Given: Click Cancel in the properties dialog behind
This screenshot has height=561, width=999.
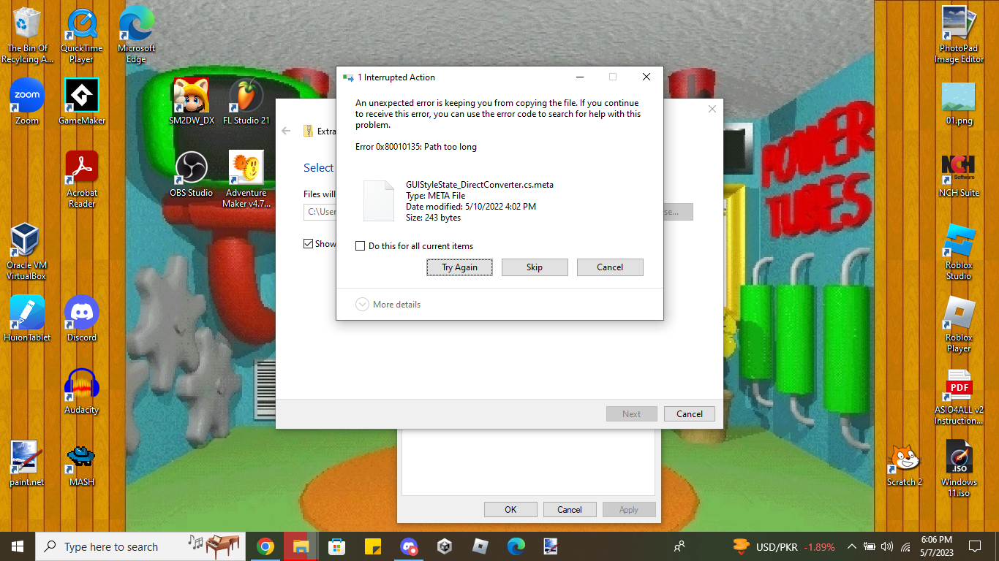Looking at the screenshot, I should coord(570,510).
